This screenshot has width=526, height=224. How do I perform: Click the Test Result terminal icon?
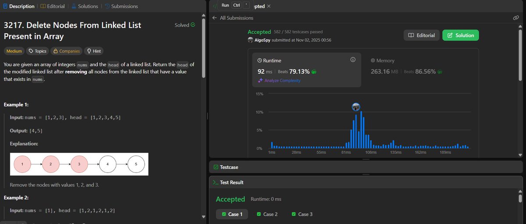215,182
